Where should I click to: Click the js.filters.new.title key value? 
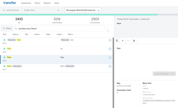point(124,86)
